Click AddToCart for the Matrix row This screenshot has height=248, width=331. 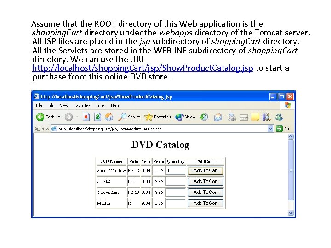(x=205, y=203)
